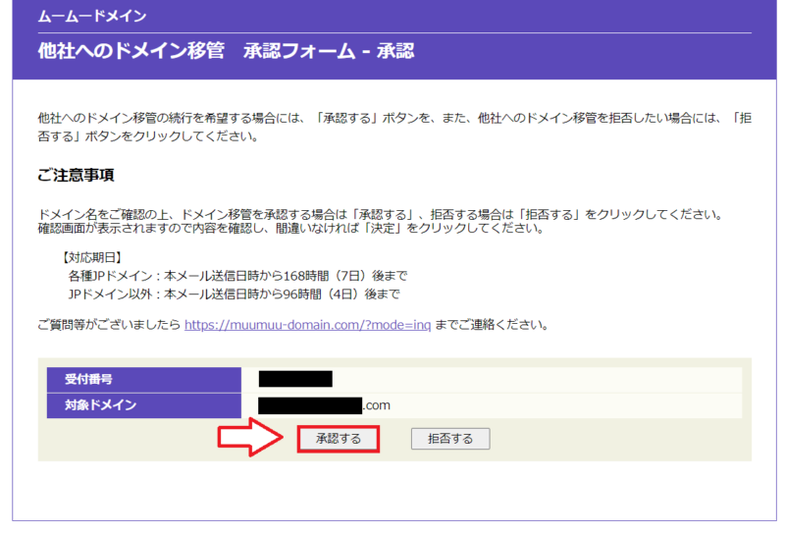The image size is (785, 534).
Task: Click the 承認する approve button
Action: click(338, 439)
